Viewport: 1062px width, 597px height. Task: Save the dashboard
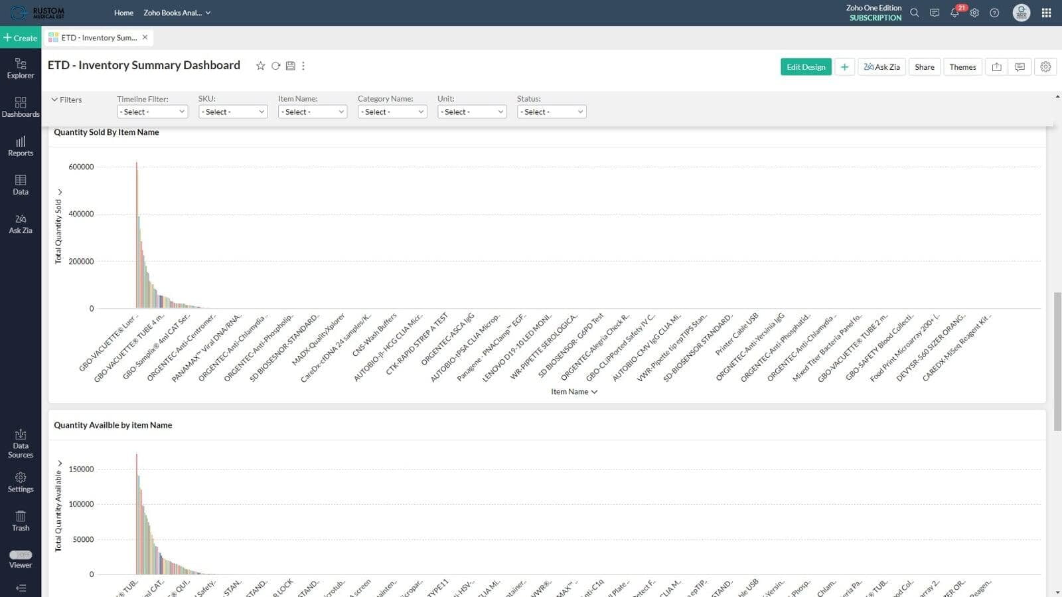tap(290, 66)
